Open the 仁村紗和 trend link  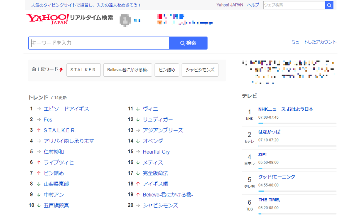pos(54,152)
